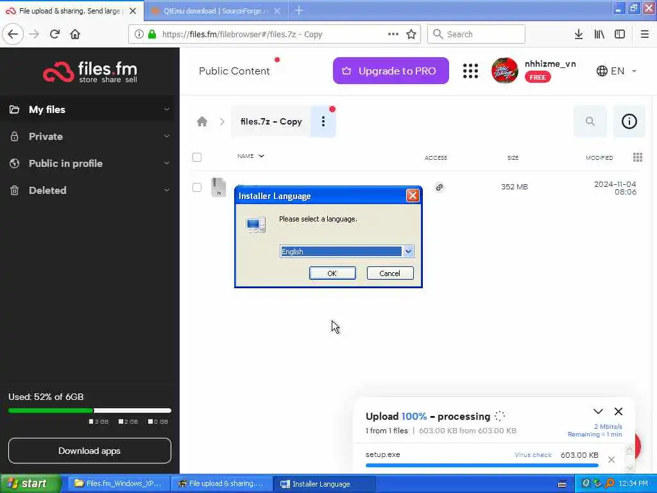Viewport: 657px width, 493px height.
Task: Go to the Firefox home page
Action: point(75,34)
